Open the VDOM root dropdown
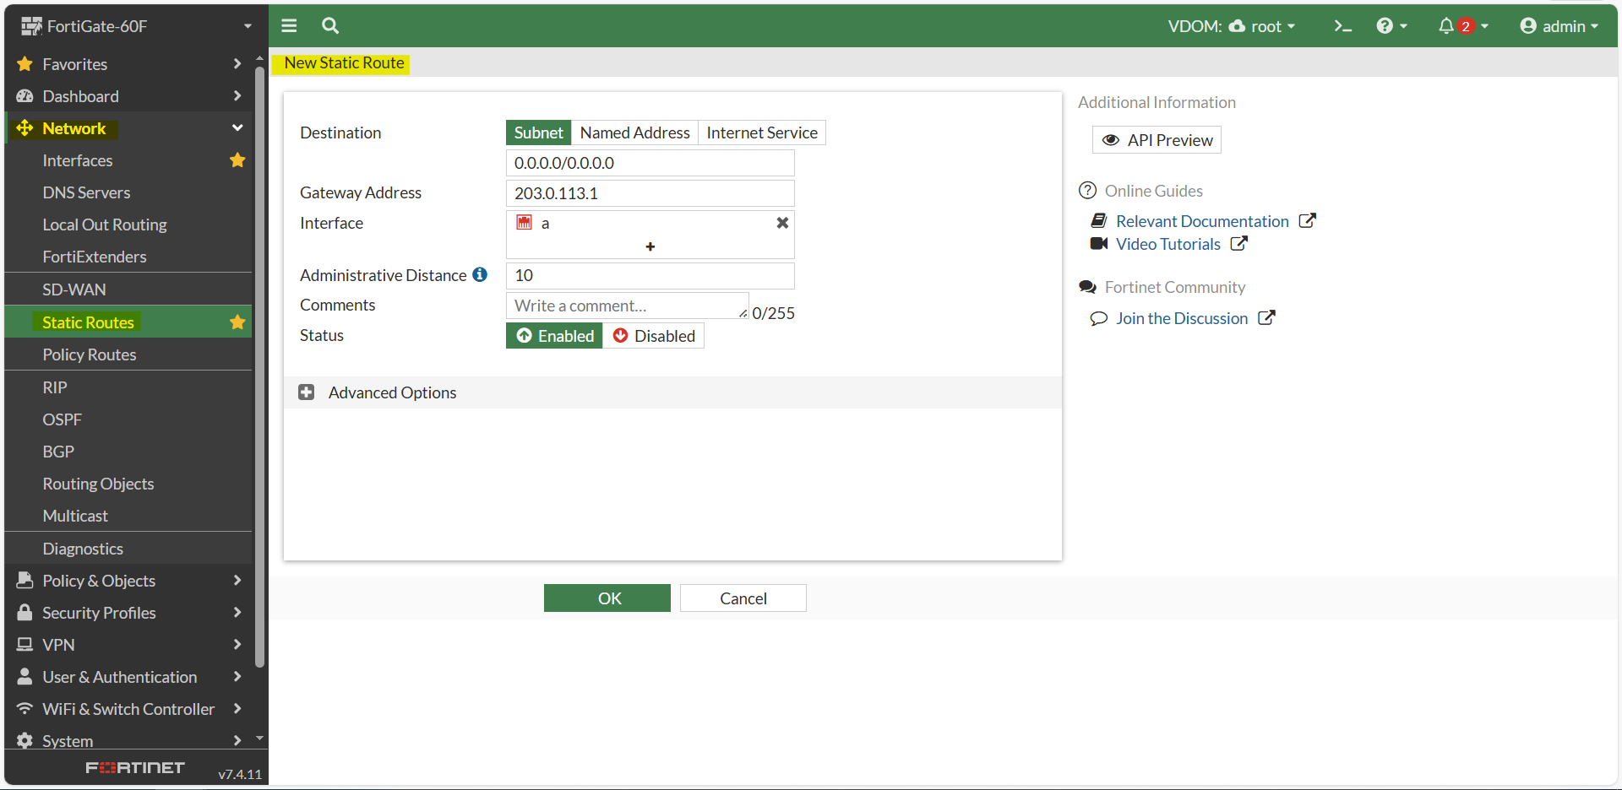Screen dimensions: 1622x790 (x=1231, y=26)
